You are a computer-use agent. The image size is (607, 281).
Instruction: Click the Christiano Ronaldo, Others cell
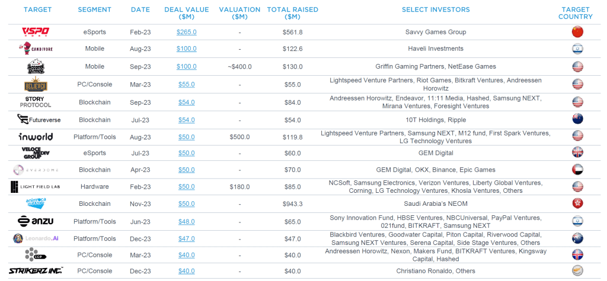coord(436,271)
